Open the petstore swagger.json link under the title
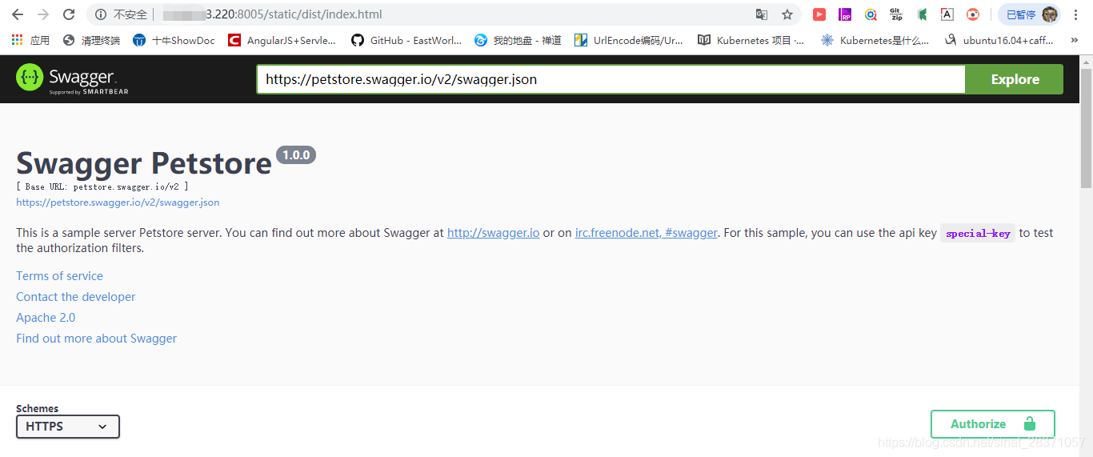The image size is (1093, 457). [118, 202]
